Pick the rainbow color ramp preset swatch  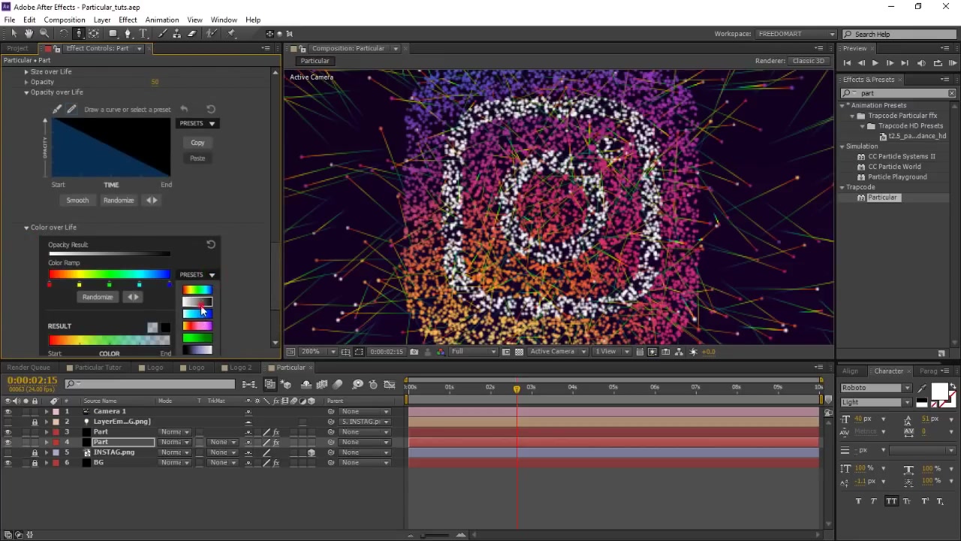(x=197, y=290)
